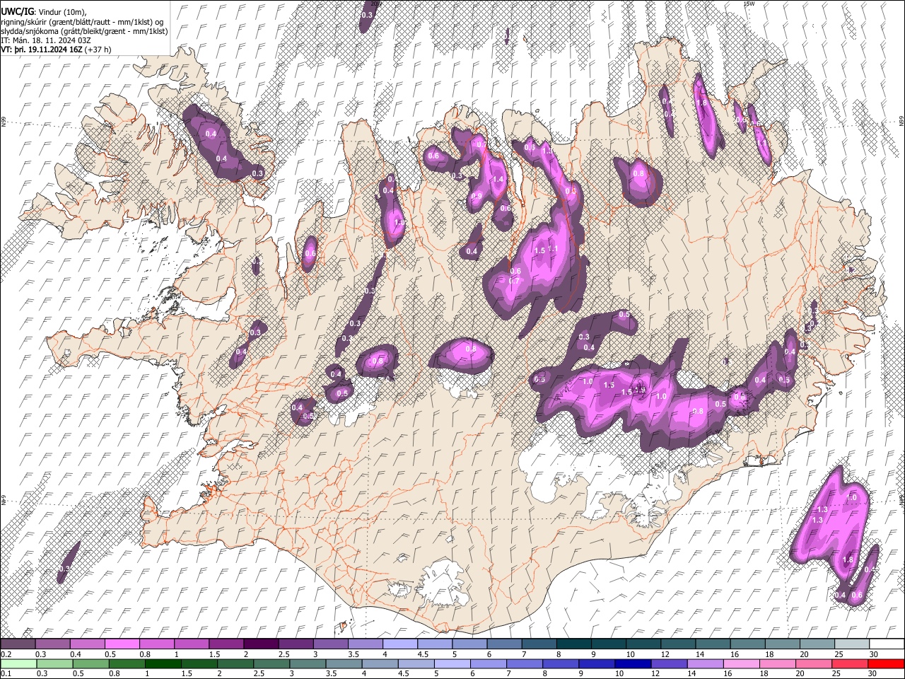Viewport: 905px width, 679px height.
Task: Click the 0.2 label on the snow legend
Action: [x=6, y=654]
